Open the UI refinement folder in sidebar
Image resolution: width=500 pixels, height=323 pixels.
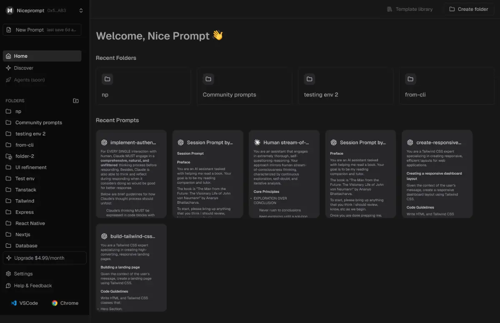(31, 167)
